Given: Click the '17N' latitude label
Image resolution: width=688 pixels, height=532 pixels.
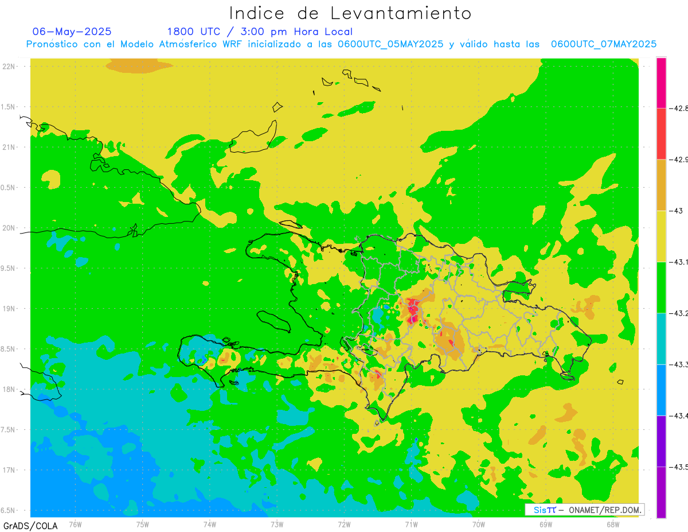Looking at the screenshot, I should [9, 470].
